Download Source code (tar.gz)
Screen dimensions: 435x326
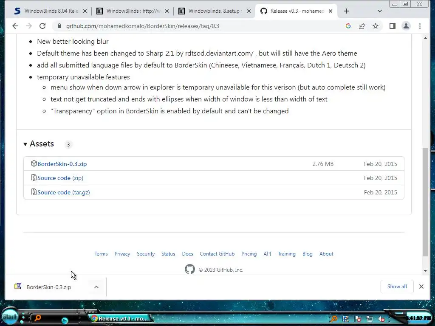pyautogui.click(x=64, y=192)
